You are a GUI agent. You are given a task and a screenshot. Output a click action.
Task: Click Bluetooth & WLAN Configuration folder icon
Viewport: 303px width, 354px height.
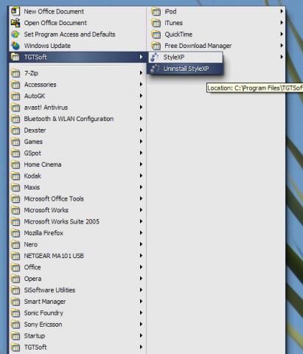point(15,119)
